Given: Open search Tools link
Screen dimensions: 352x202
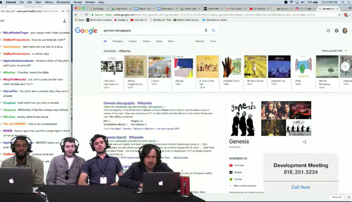Looking at the screenshot, I should (x=213, y=41).
